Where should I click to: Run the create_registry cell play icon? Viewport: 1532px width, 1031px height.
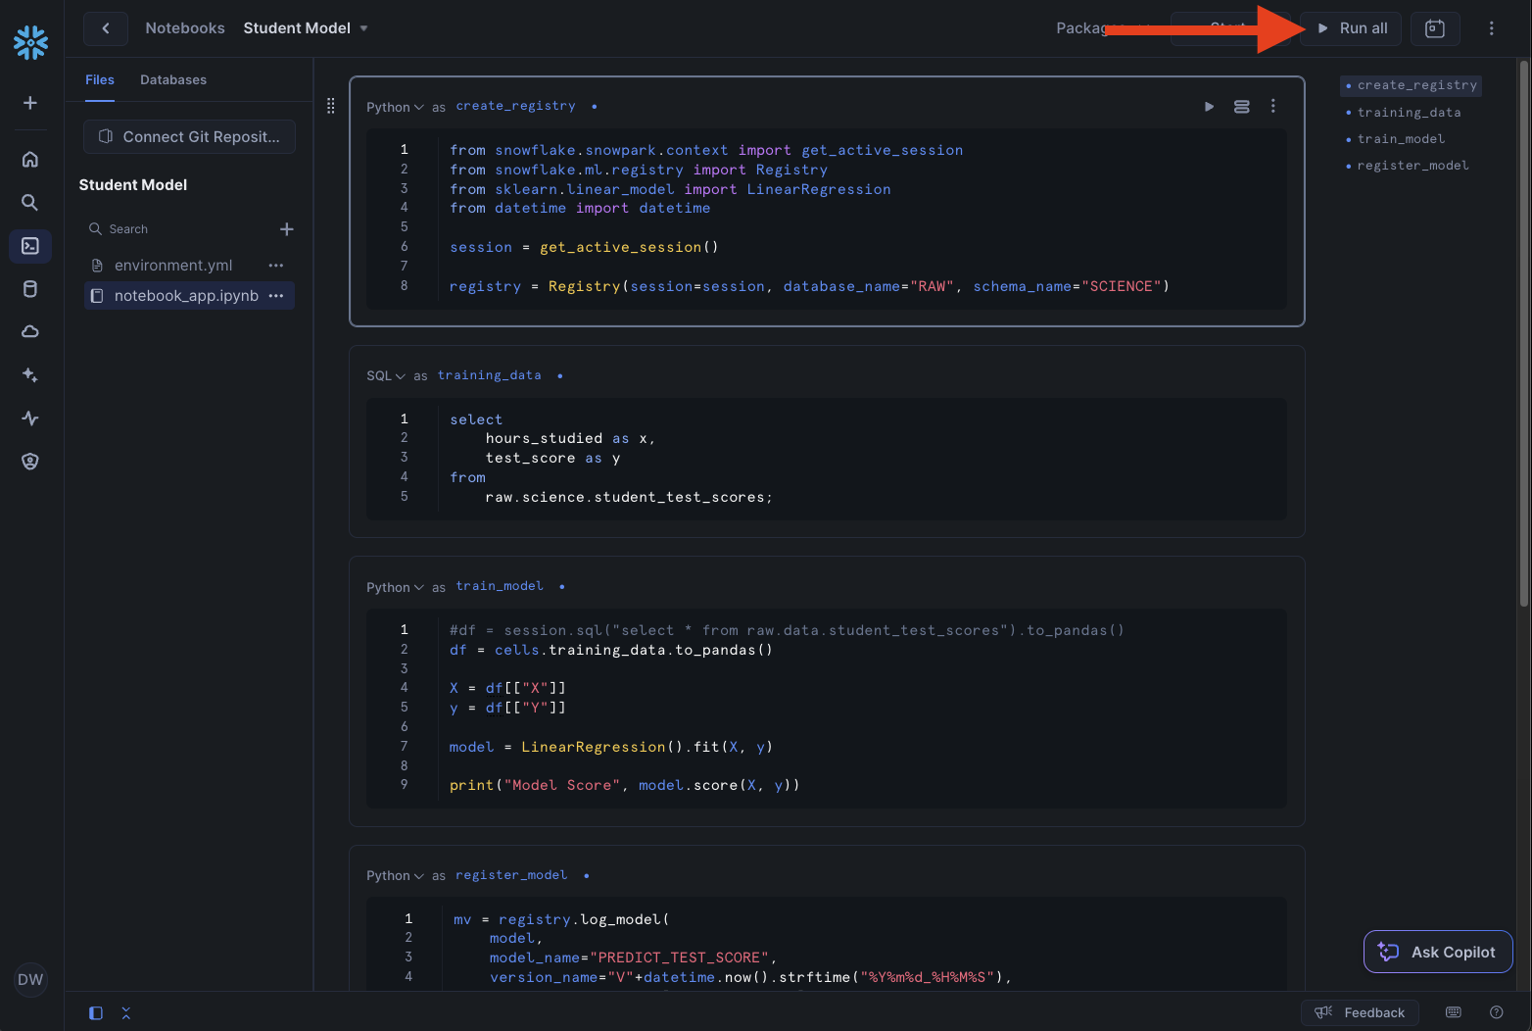click(x=1210, y=106)
